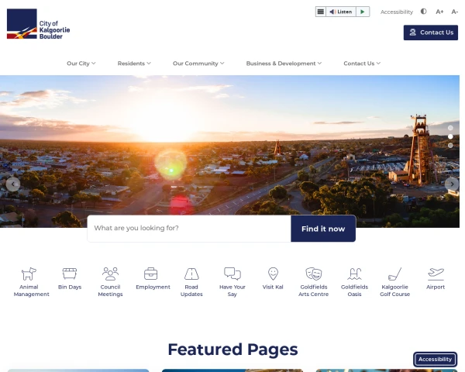This screenshot has width=465, height=372.
Task: Open the Listen widget menu icon
Action: [x=321, y=12]
